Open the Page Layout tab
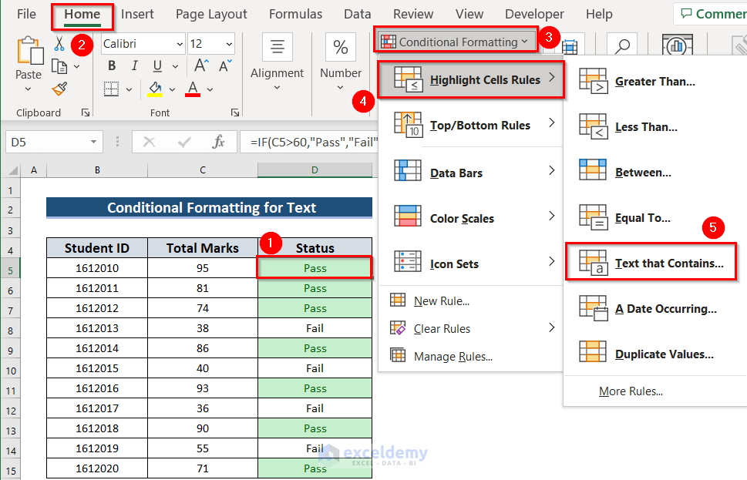Viewport: 747px width, 480px height. 211,15
